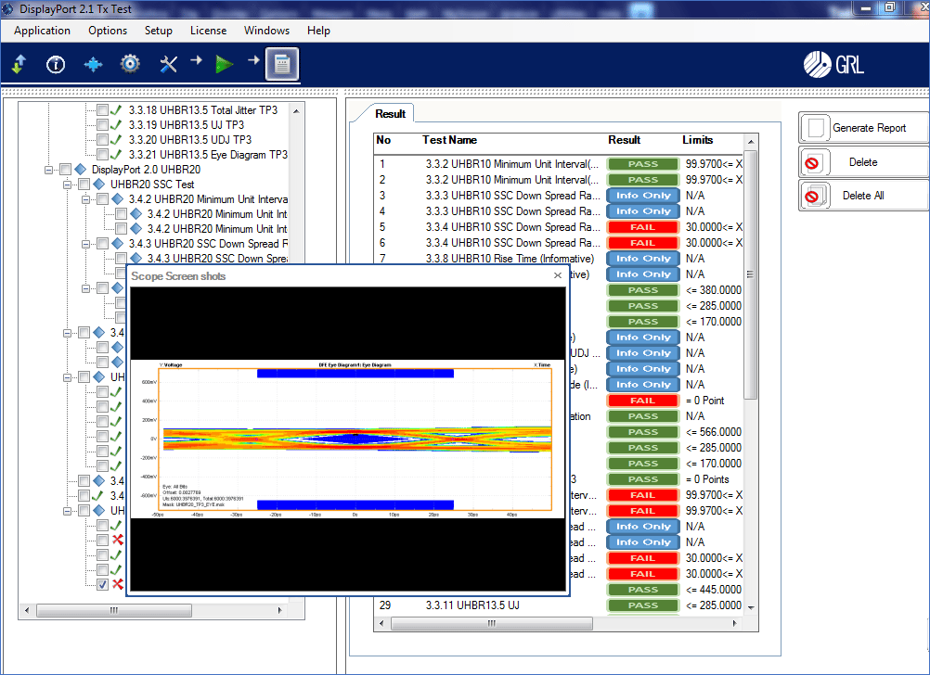Collapse the DisplayPort 2.0 UHBR20 node
Image resolution: width=930 pixels, height=675 pixels.
click(49, 169)
